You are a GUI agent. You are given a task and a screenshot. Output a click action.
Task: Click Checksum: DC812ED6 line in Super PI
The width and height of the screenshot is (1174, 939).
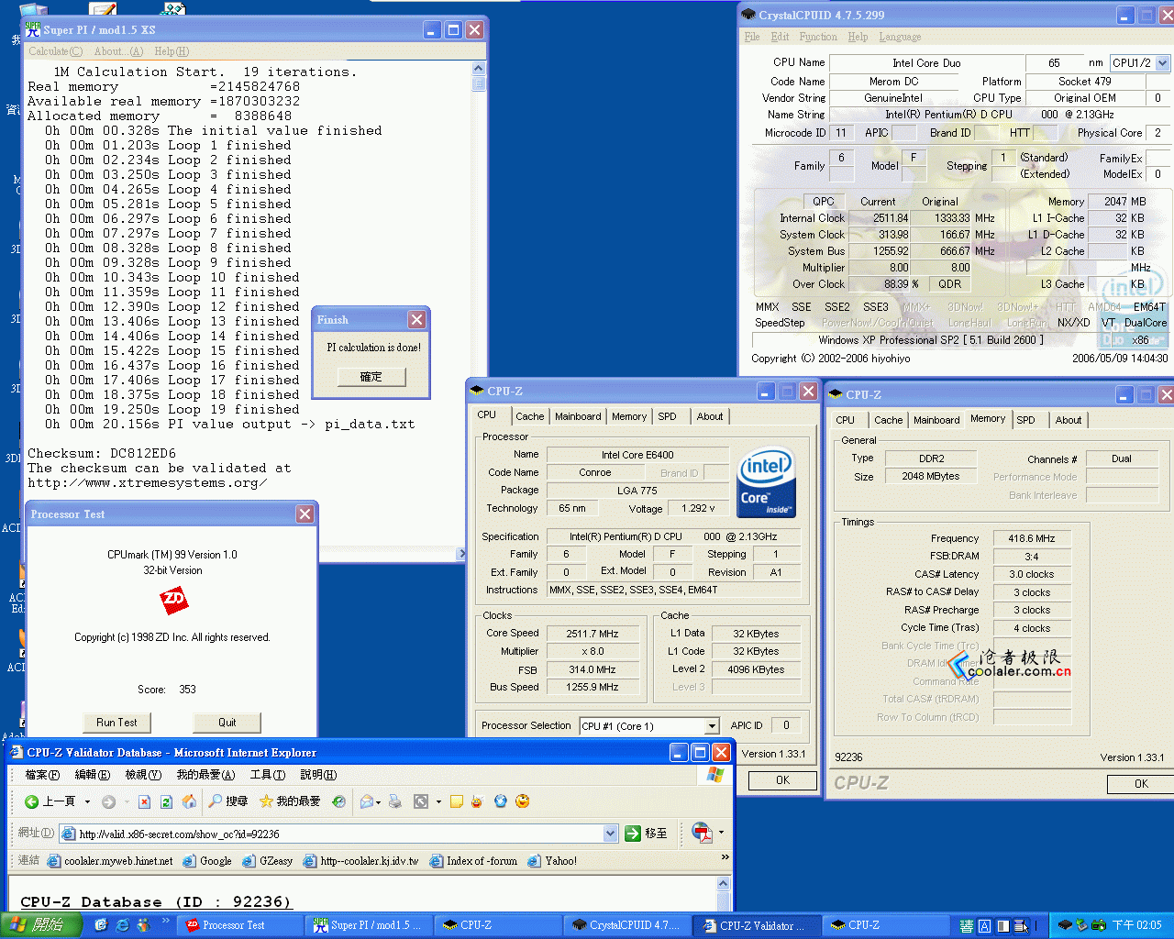point(102,453)
